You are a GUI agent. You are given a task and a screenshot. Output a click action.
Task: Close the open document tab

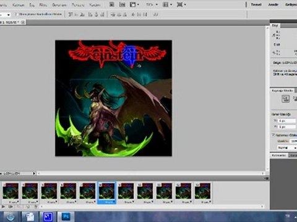pyautogui.click(x=23, y=22)
